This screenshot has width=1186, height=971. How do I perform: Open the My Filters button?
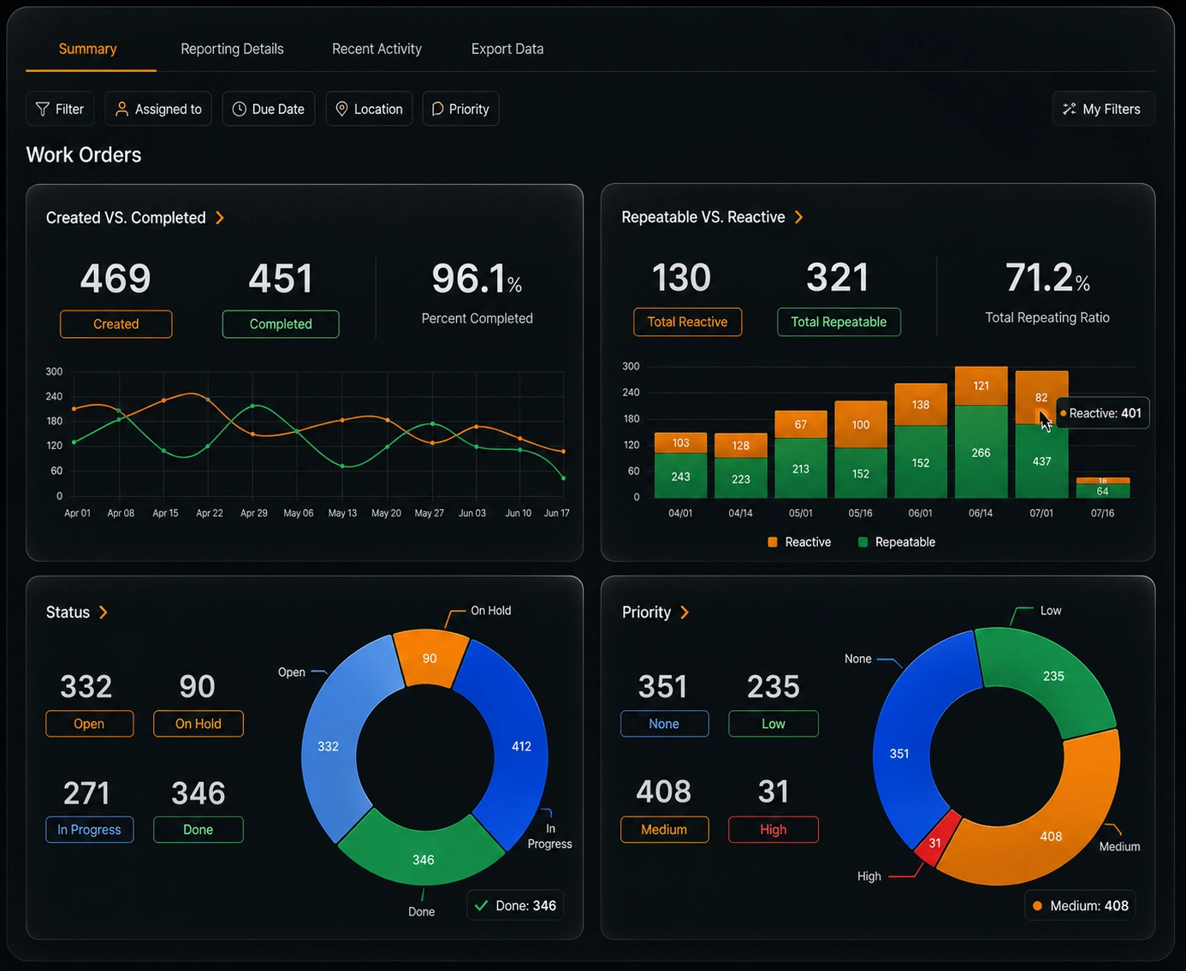(x=1104, y=109)
